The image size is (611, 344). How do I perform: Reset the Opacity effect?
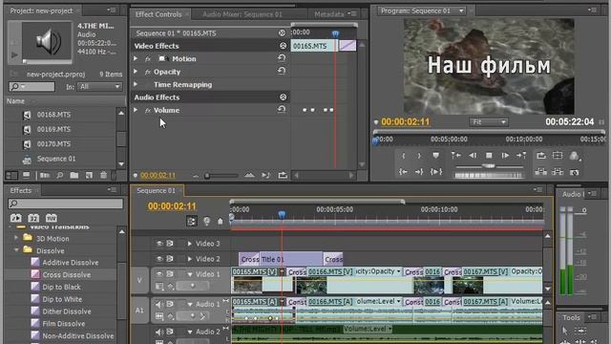pyautogui.click(x=282, y=71)
